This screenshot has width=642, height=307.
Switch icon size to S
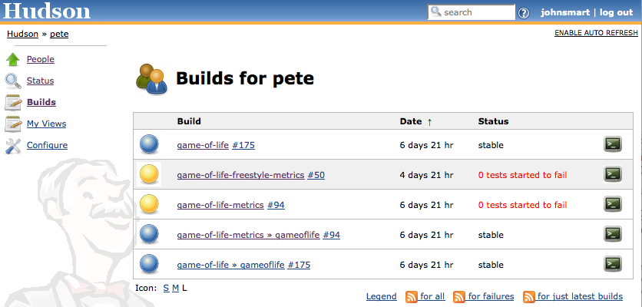coord(166,288)
